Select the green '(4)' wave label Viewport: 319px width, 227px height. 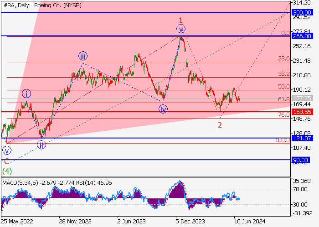click(7, 171)
